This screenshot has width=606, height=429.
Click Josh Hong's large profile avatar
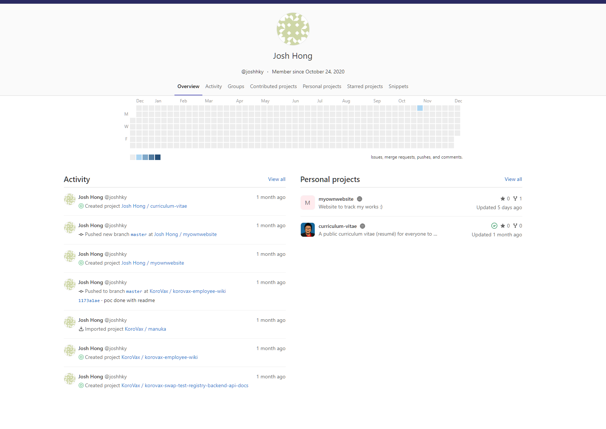click(293, 29)
